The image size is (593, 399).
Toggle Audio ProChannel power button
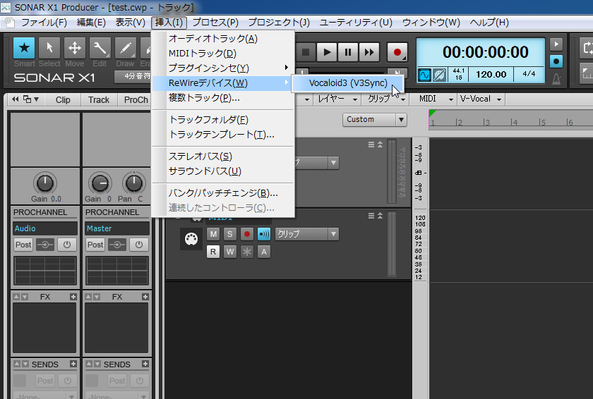click(x=67, y=245)
